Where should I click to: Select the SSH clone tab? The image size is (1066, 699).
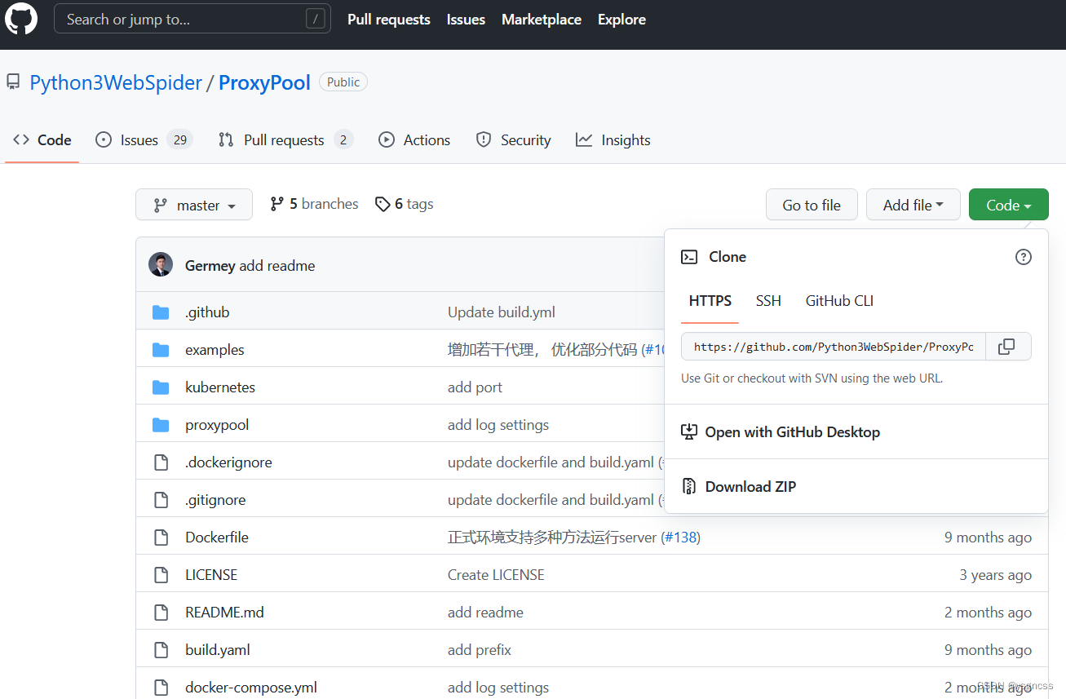pyautogui.click(x=768, y=301)
